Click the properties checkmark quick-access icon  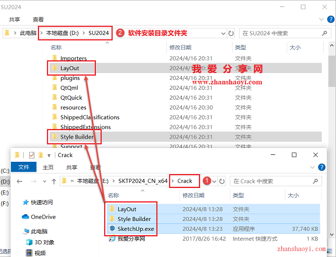pyautogui.click(x=32, y=155)
